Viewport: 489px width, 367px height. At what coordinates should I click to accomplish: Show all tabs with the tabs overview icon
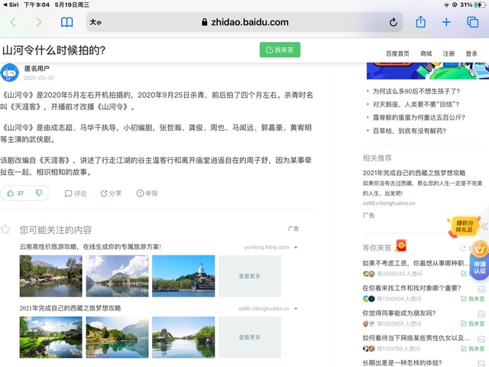click(472, 22)
